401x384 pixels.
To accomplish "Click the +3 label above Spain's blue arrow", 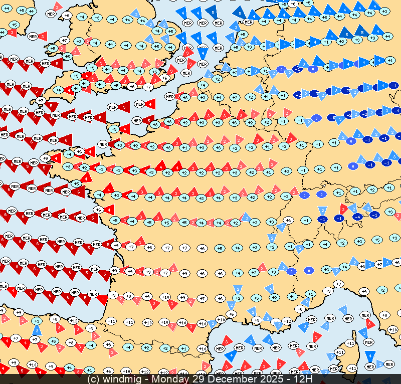I will (37, 321).
